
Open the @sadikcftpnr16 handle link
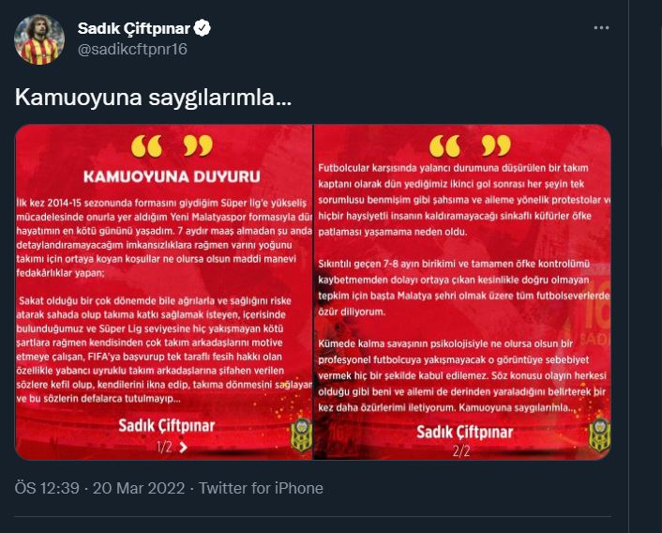[132, 50]
